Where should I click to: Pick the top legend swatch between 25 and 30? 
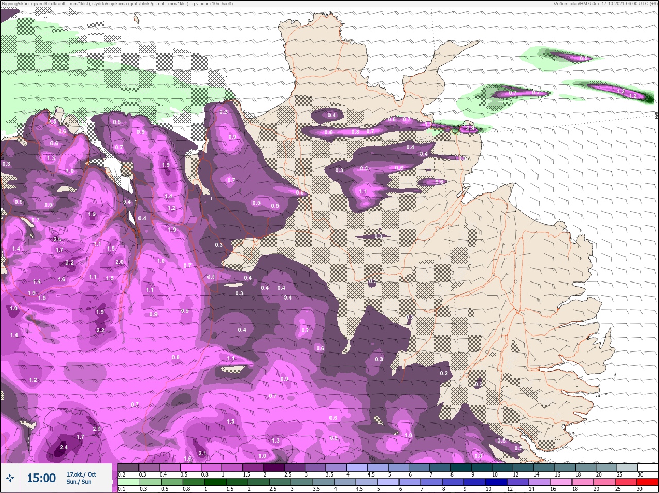pyautogui.click(x=627, y=467)
